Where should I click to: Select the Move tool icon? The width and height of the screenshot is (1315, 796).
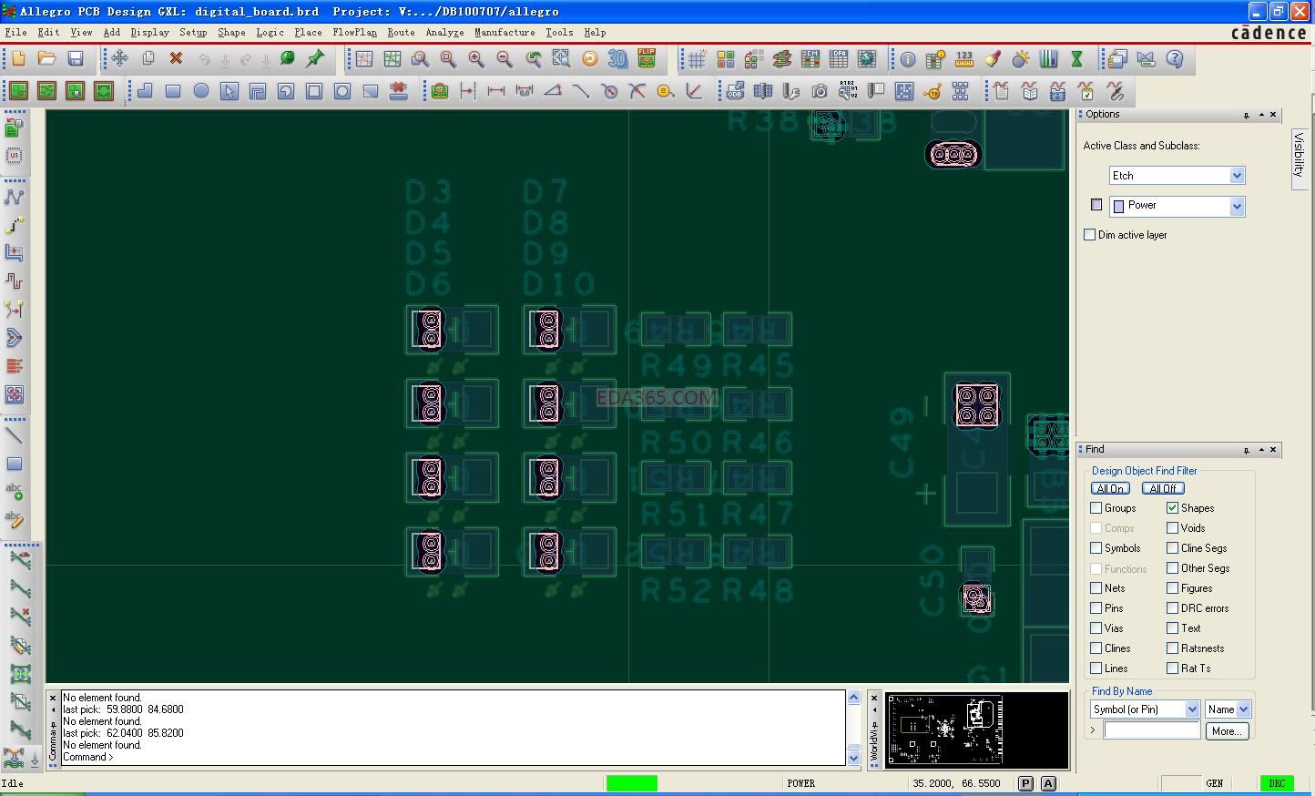119,59
